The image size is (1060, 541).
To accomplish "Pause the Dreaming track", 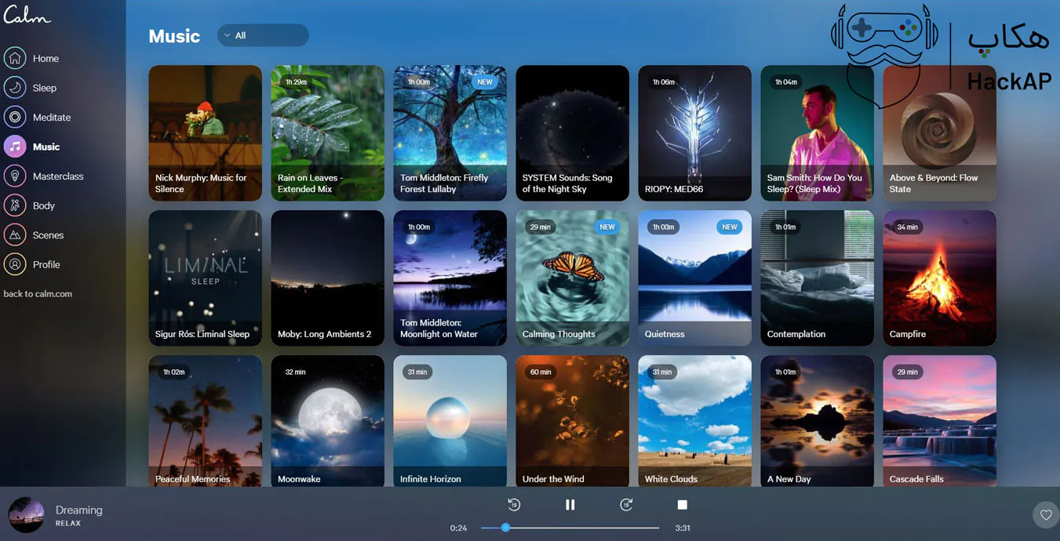I will [570, 505].
